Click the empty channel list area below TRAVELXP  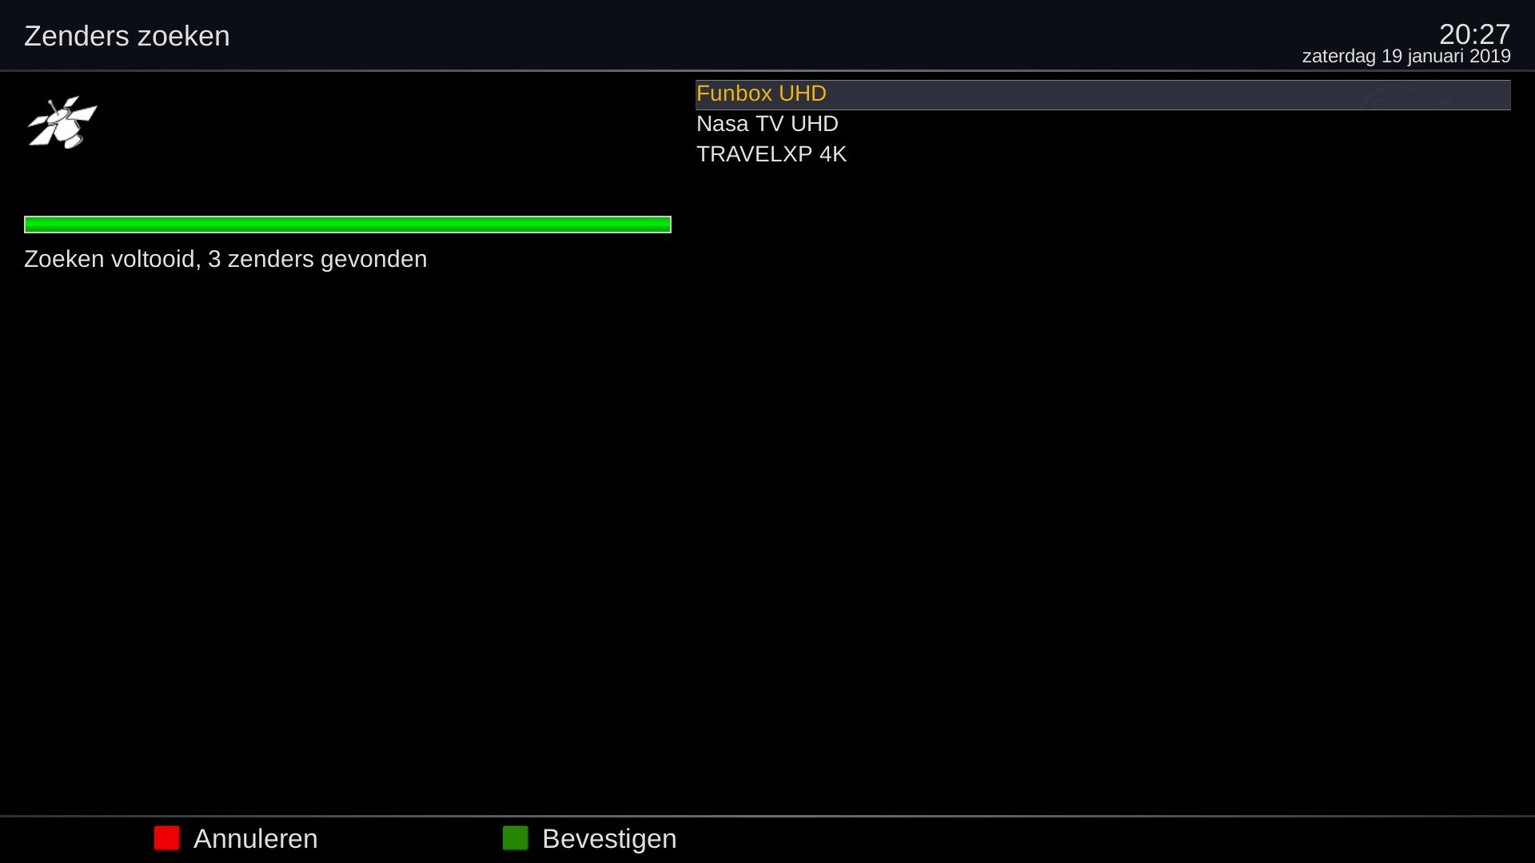[1103, 479]
